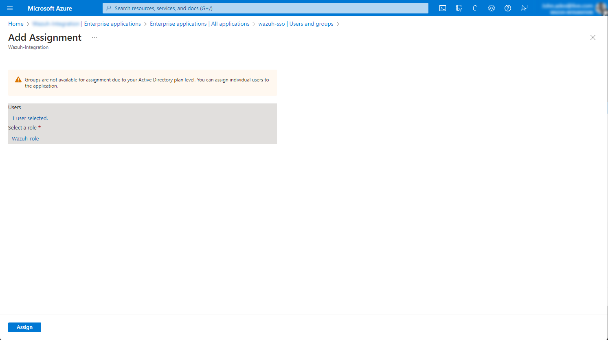Launch Cloud Shell from the top bar
608x340 pixels.
(x=443, y=8)
